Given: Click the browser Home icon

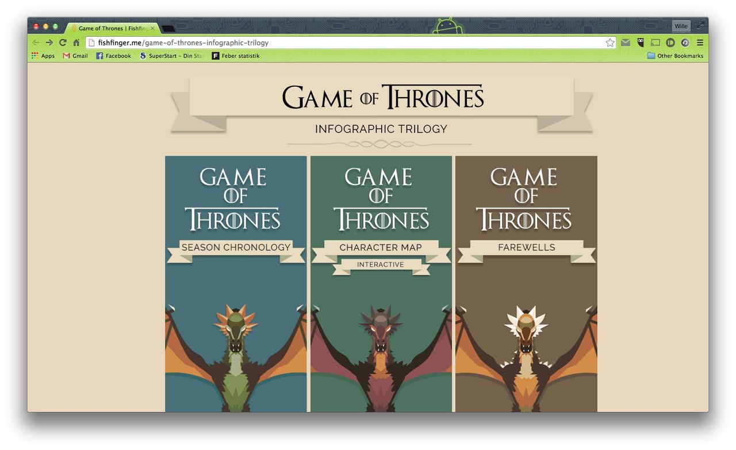Looking at the screenshot, I should (76, 42).
